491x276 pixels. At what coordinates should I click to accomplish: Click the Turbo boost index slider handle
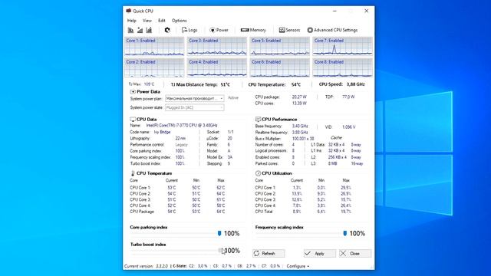point(220,251)
